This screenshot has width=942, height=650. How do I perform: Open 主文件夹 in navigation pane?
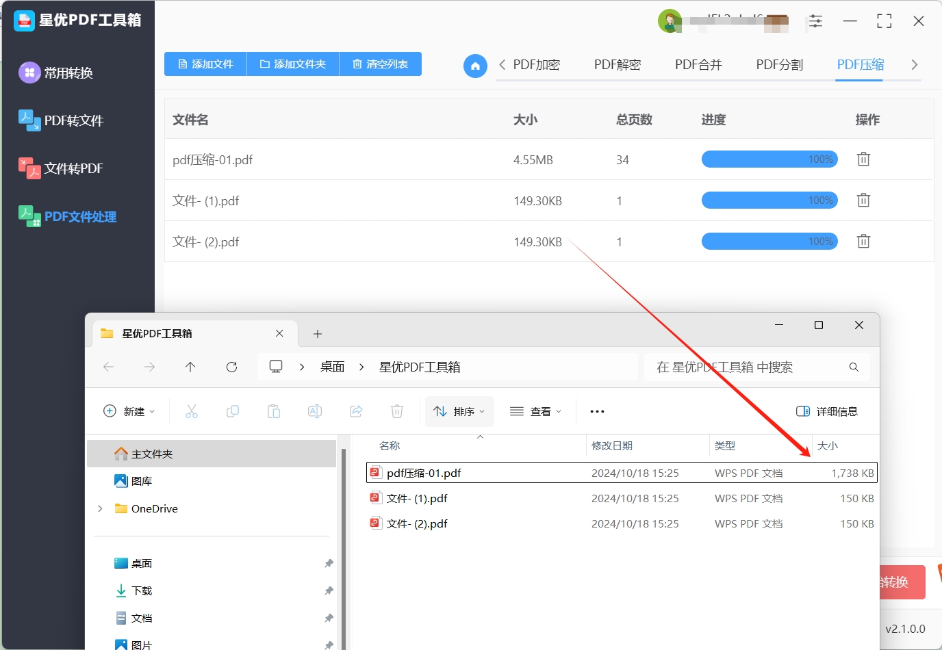coord(211,454)
